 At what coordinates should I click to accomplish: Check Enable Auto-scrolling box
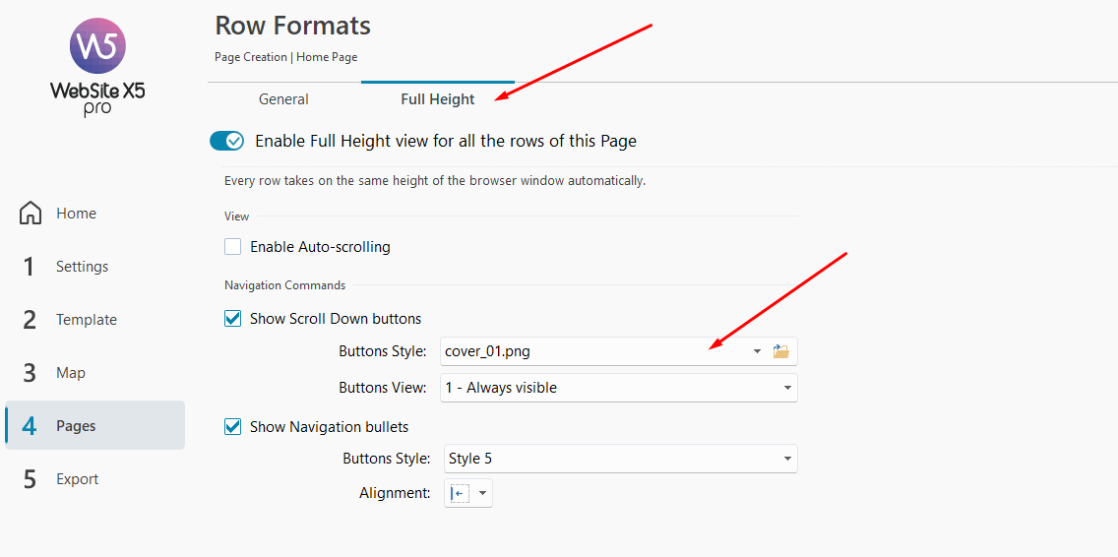232,247
